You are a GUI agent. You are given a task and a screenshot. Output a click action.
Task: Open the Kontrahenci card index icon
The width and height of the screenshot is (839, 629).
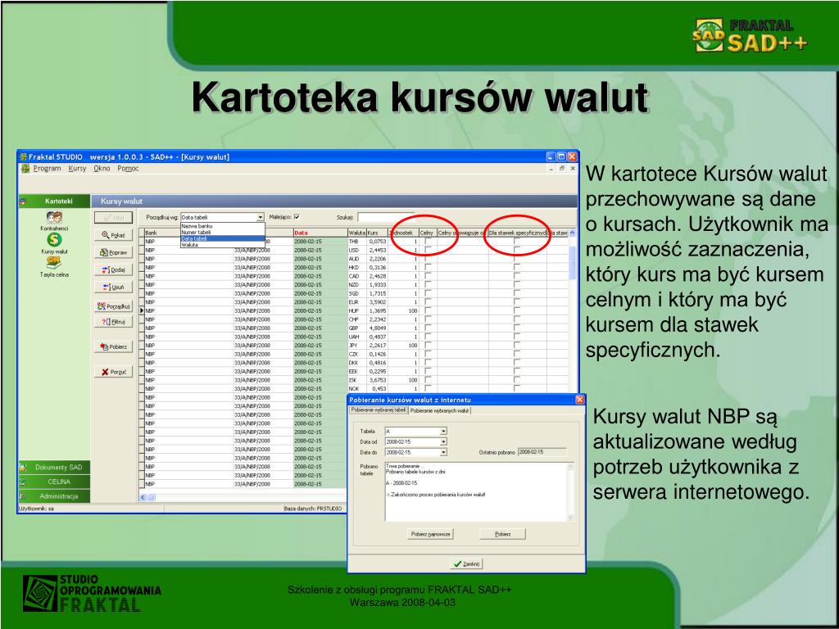click(54, 216)
